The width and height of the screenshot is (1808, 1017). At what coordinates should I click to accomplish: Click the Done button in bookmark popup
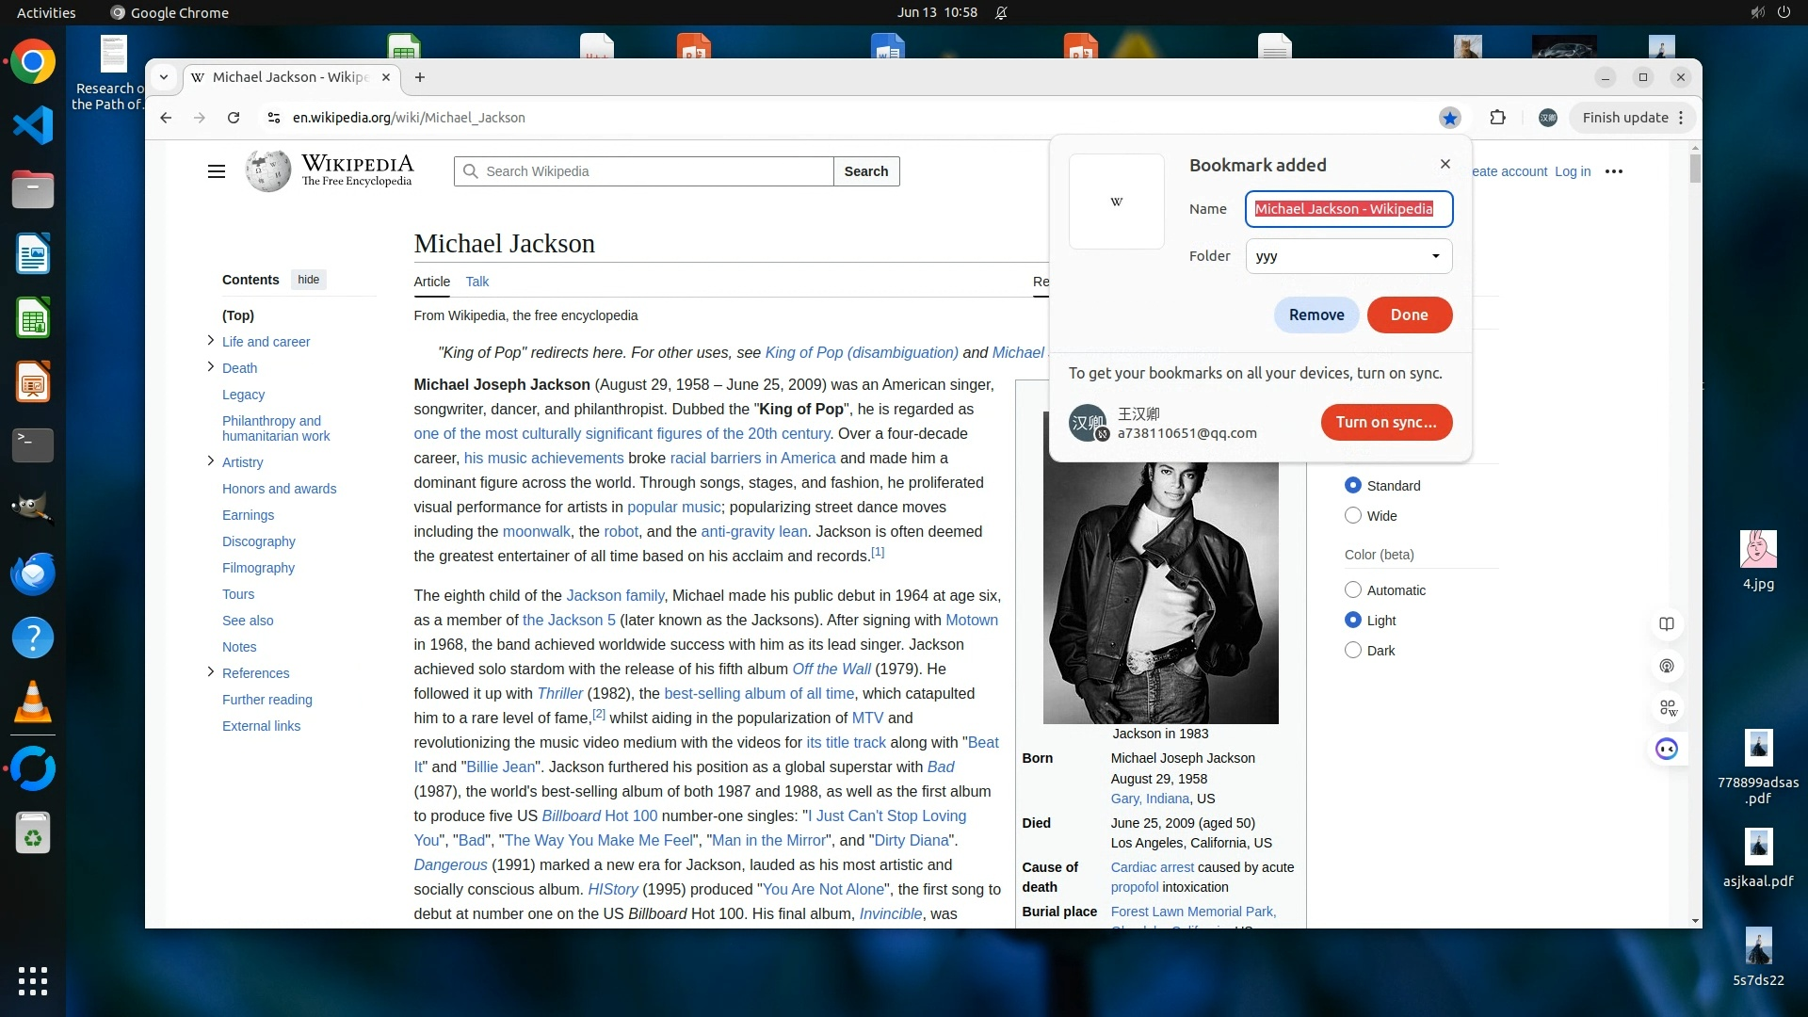[x=1409, y=315]
